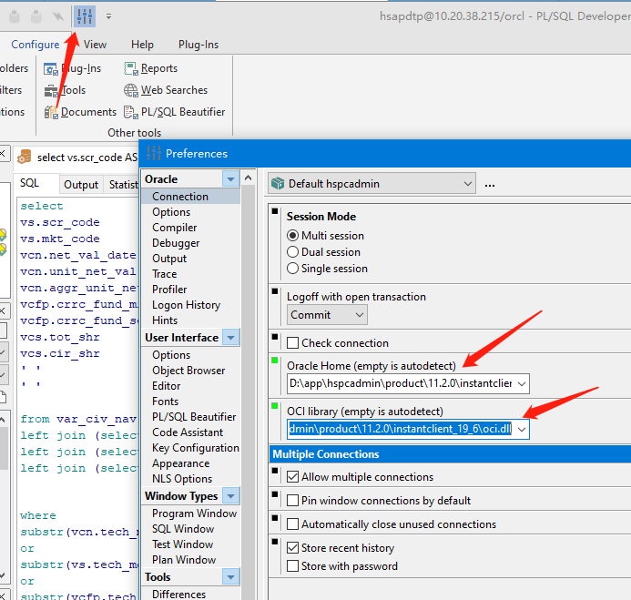631x600 pixels.
Task: Enable the Check connection checkbox
Action: pyautogui.click(x=293, y=343)
